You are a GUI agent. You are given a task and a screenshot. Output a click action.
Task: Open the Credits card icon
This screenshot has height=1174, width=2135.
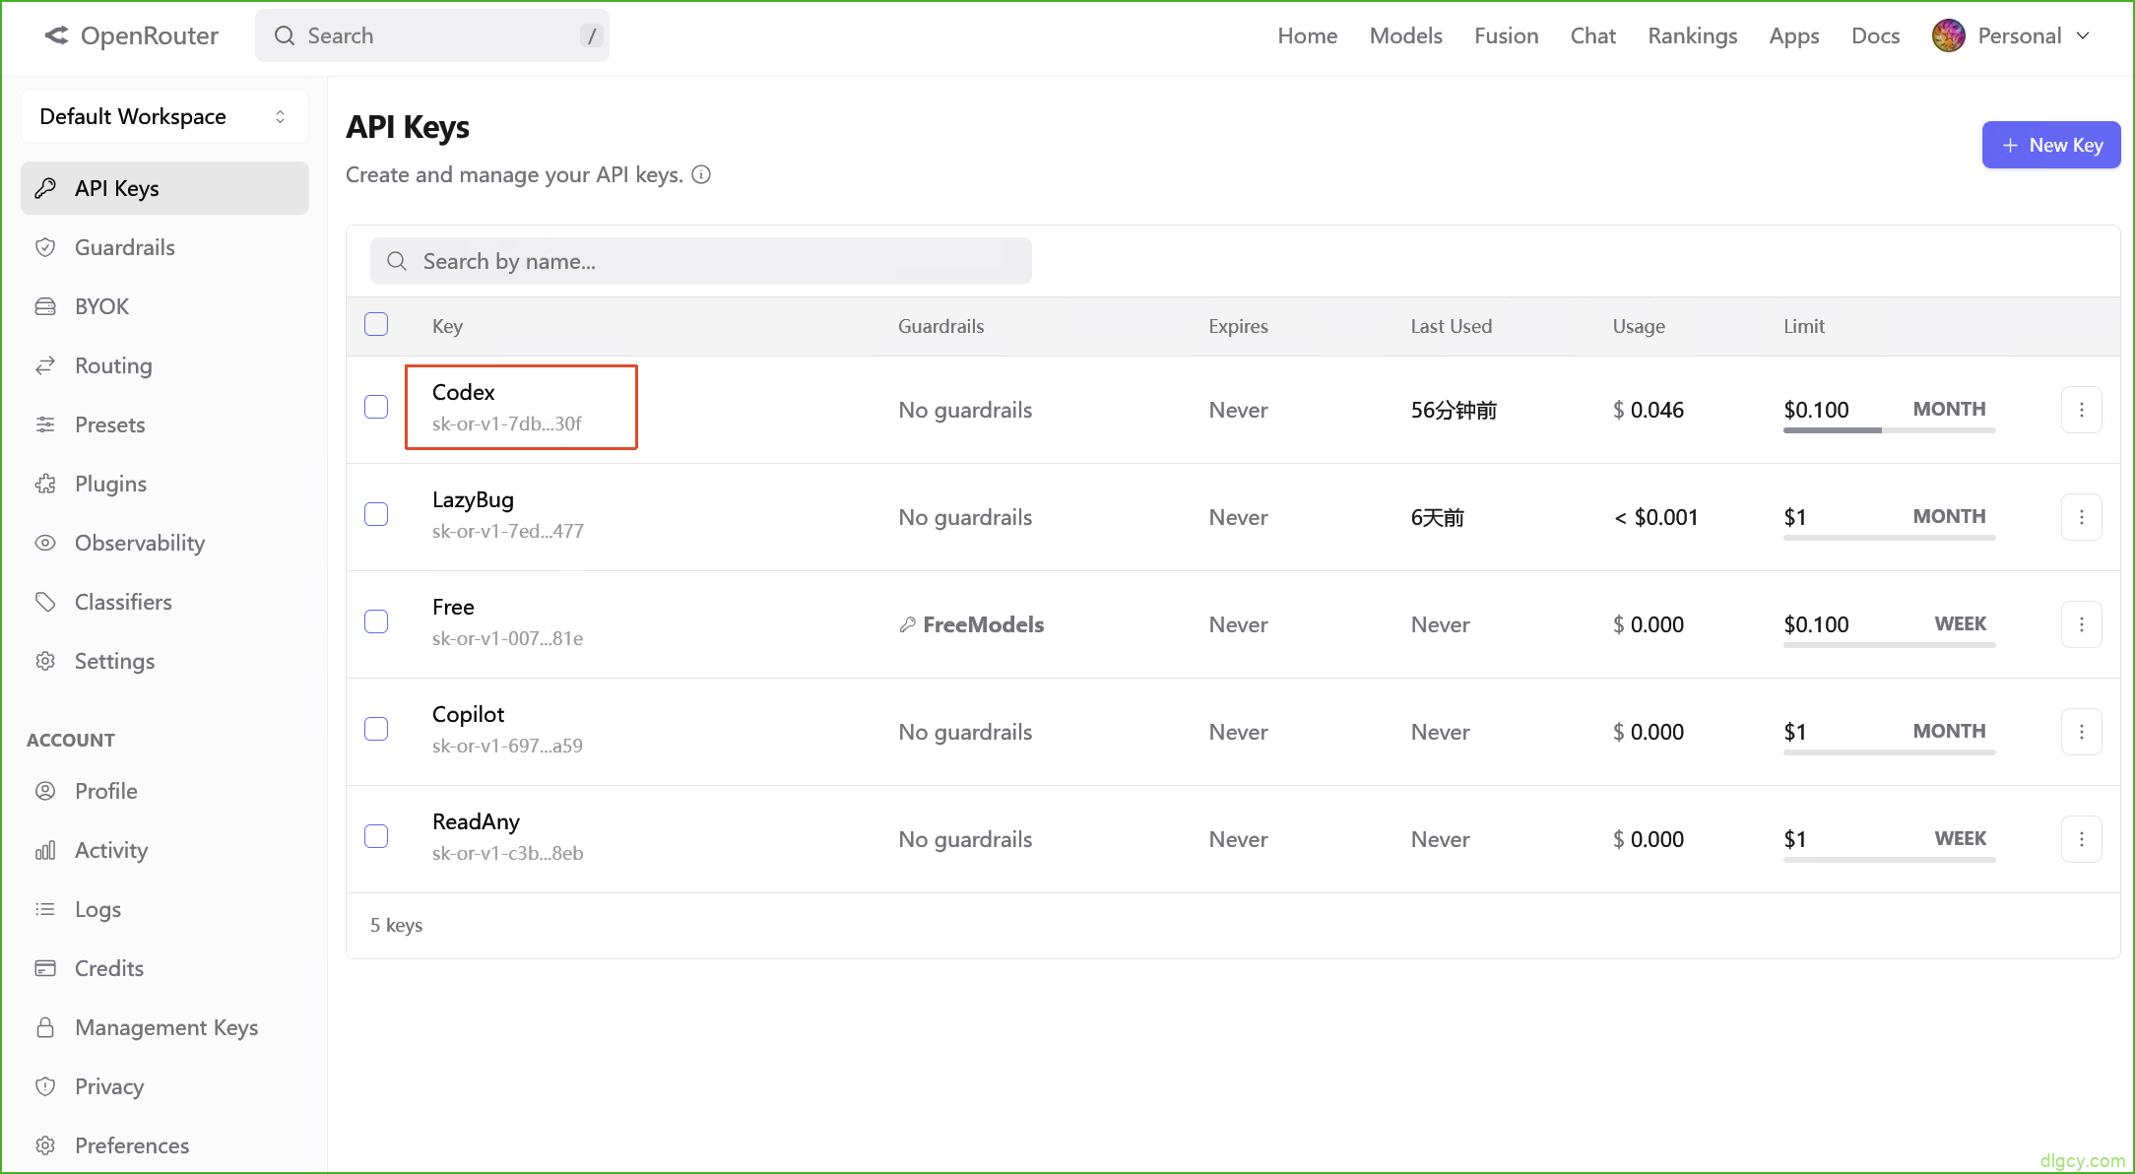[45, 968]
